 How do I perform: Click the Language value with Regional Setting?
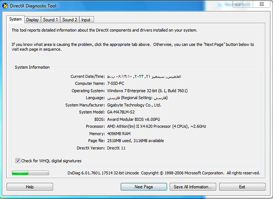pyautogui.click(x=137, y=98)
